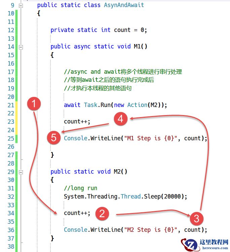Click line number 12 in the gutter

(11, 30)
